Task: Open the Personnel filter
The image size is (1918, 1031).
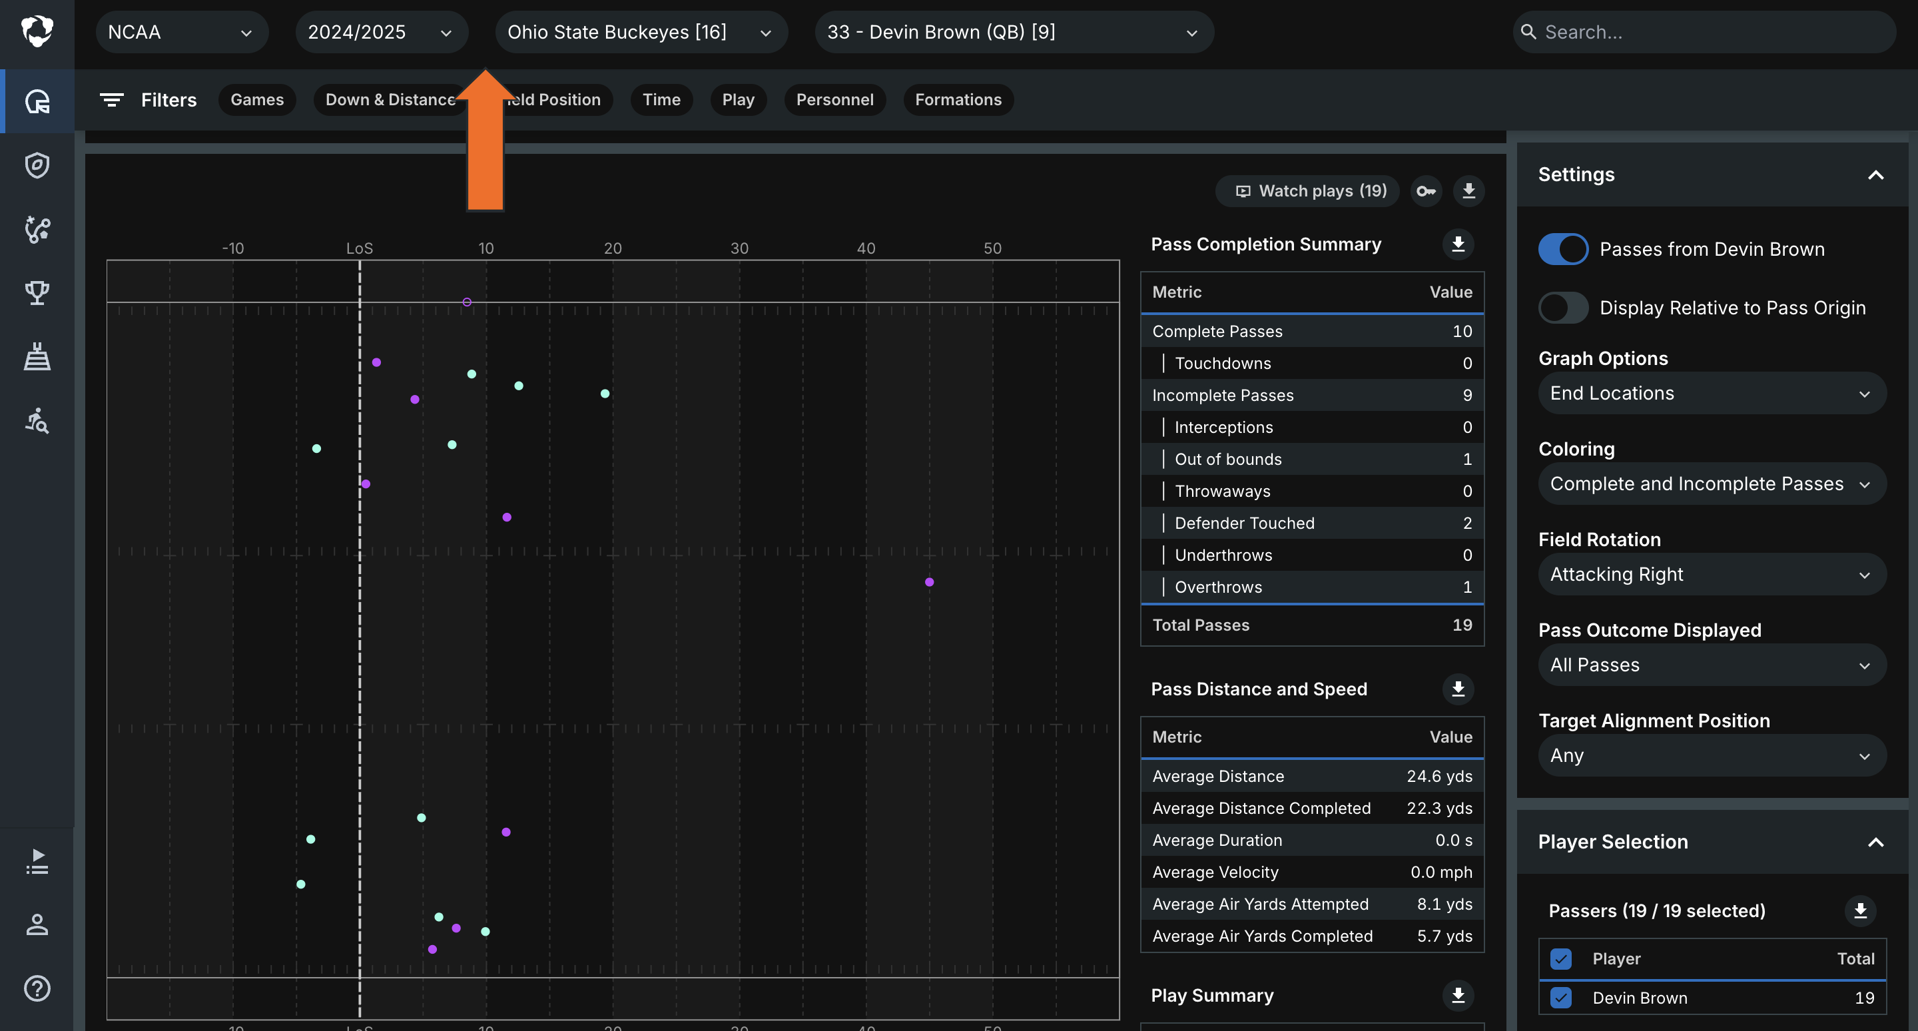Action: pos(834,100)
